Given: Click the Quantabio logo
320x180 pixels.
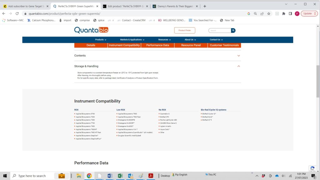Looking at the screenshot, I should point(91,30).
